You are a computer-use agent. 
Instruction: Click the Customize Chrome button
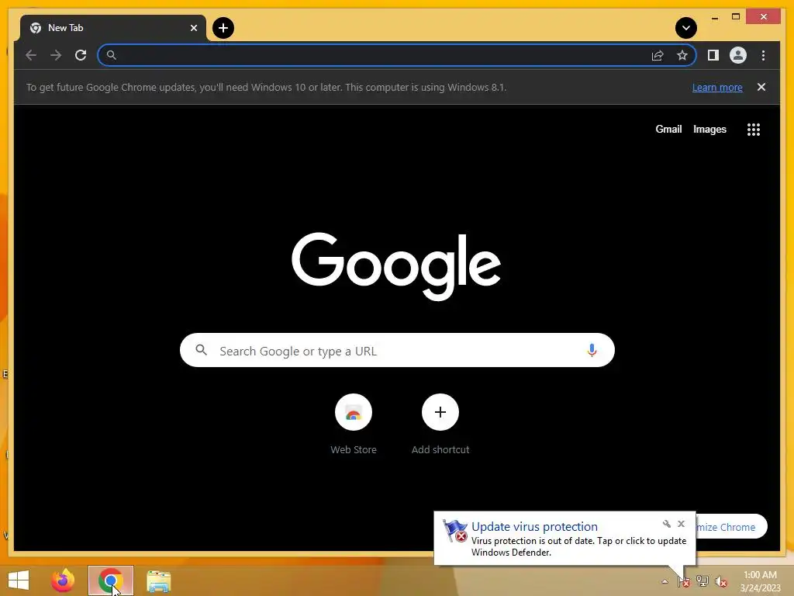pos(732,527)
